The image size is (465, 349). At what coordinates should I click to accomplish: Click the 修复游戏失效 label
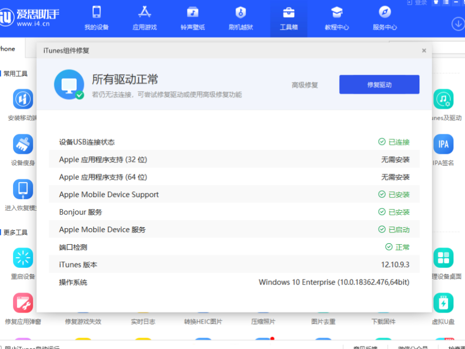pos(83,321)
